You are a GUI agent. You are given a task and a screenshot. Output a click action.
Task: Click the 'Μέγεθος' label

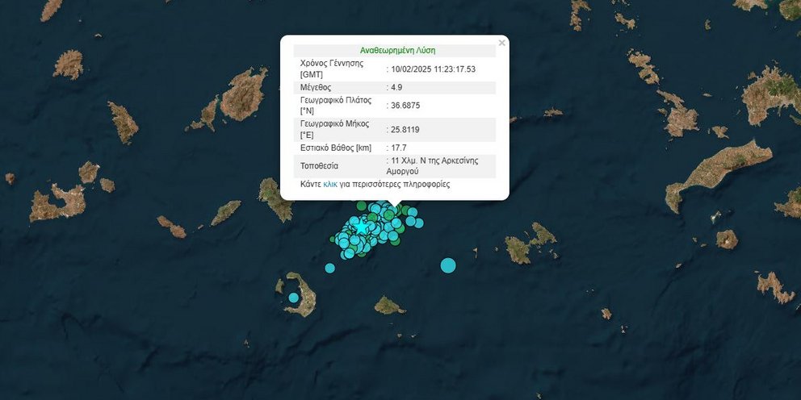[316, 87]
